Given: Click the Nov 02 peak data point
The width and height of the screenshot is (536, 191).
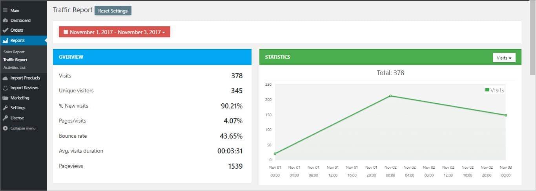Looking at the screenshot, I should click(x=390, y=95).
